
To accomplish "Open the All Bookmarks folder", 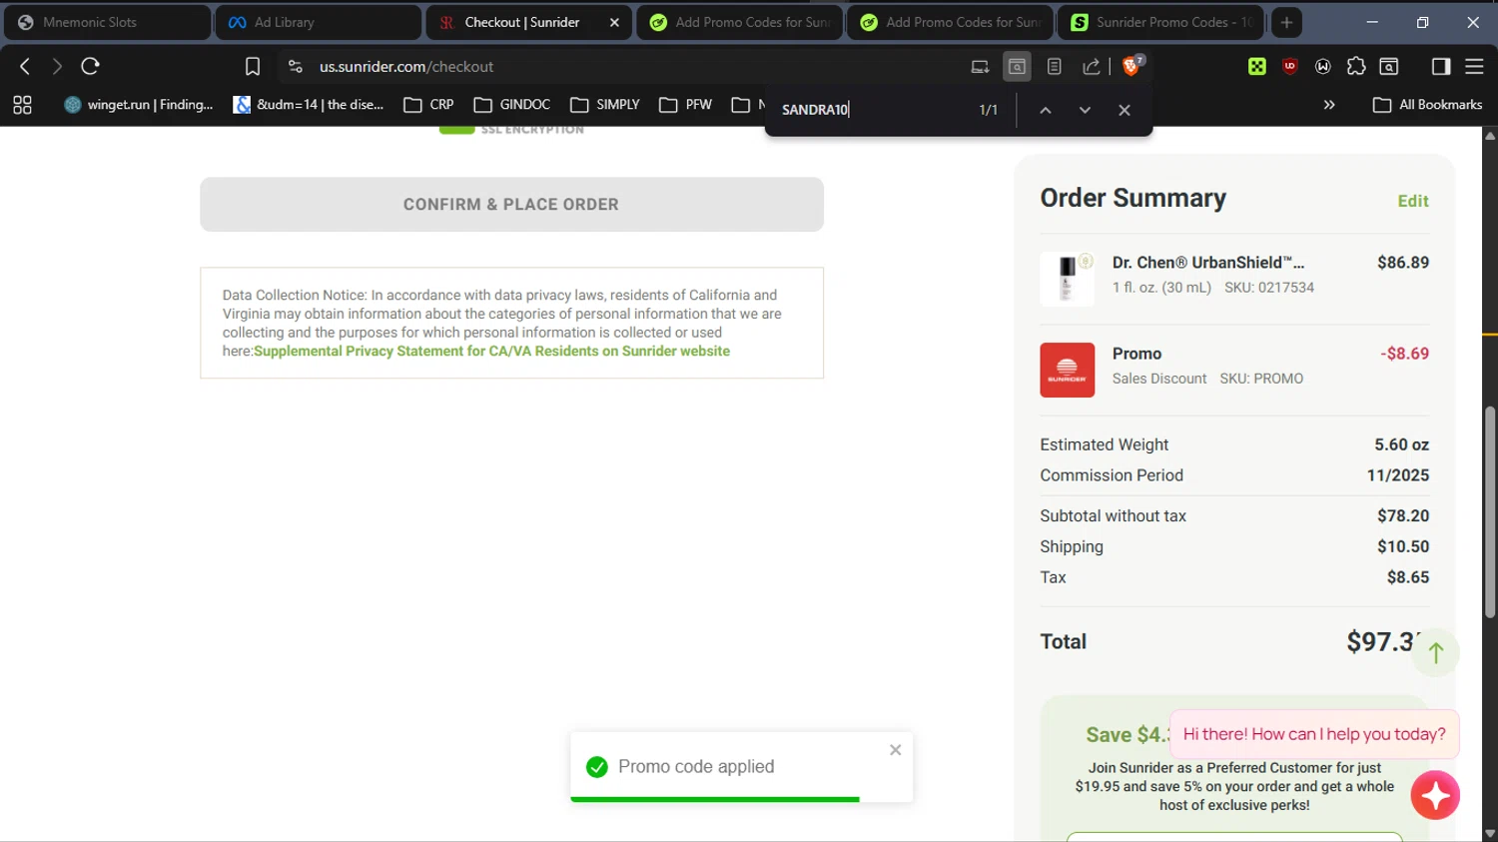I will click(1427, 105).
